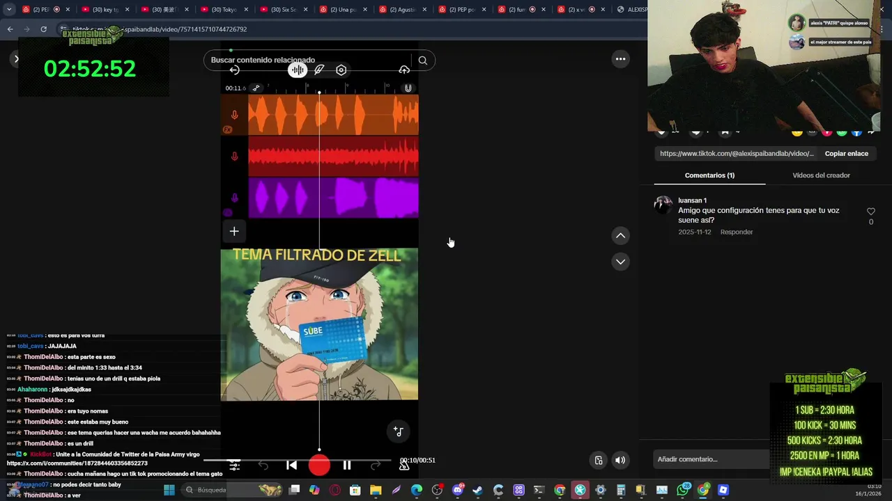Open the mixer sliders icon
The height and width of the screenshot is (501, 892).
coord(235,466)
